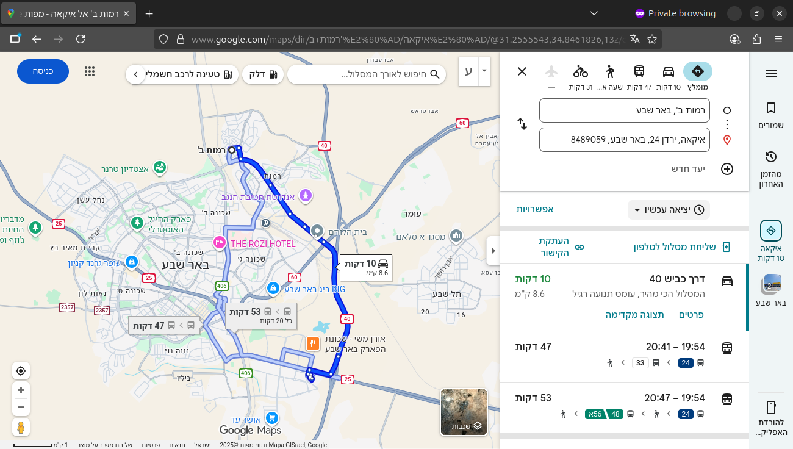The width and height of the screenshot is (793, 449).
Task: Click the blue sign-in button
Action: [43, 71]
